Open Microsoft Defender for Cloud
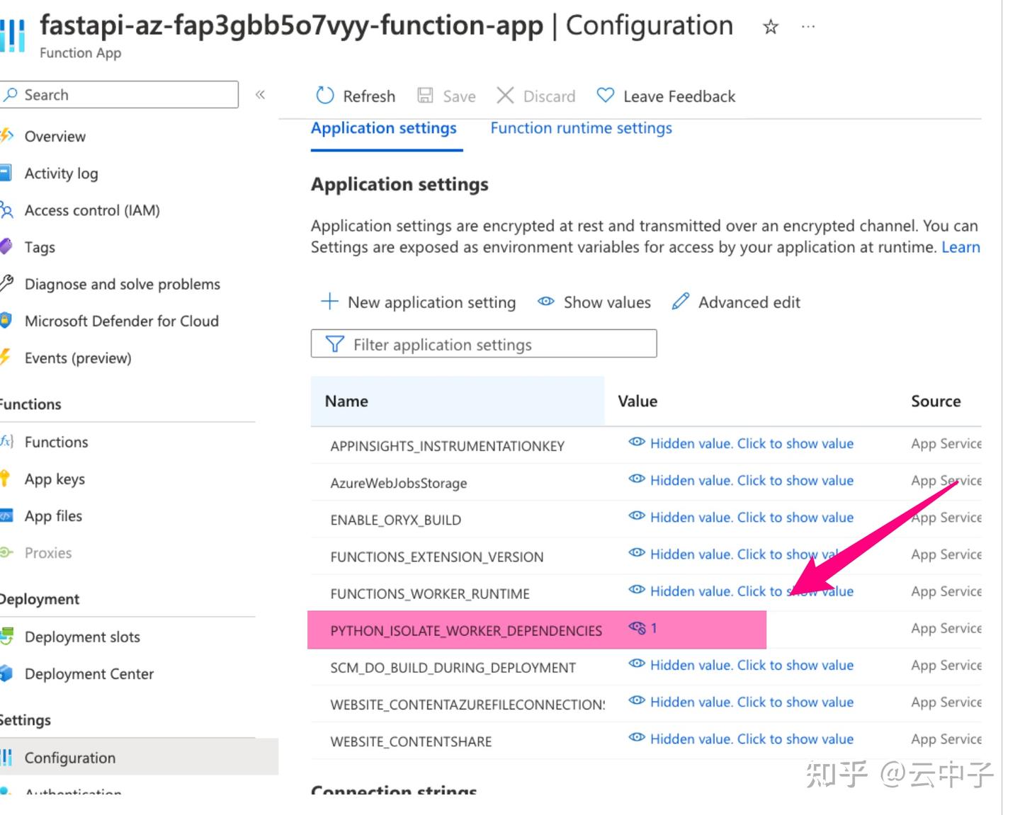 click(122, 321)
